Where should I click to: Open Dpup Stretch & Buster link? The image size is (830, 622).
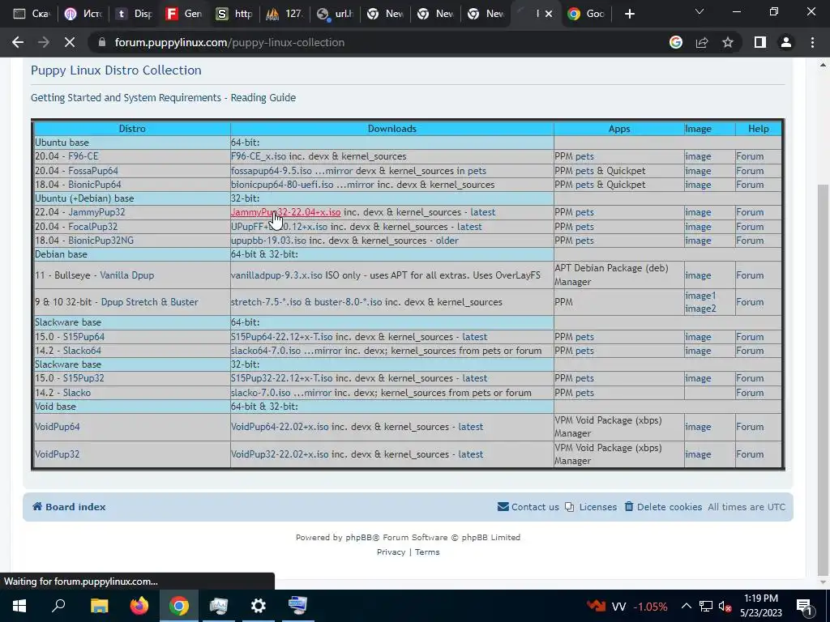tap(150, 302)
